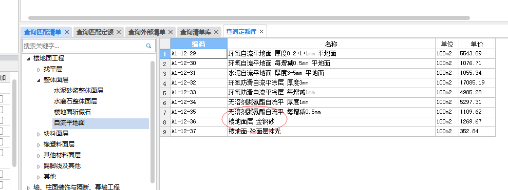Click the 单位 column header
The image size is (508, 190).
[x=447, y=44]
